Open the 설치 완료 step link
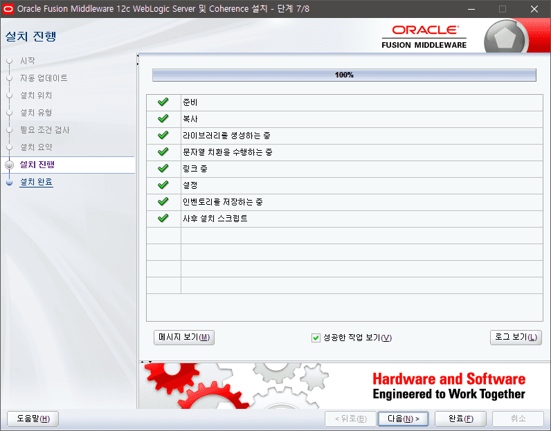 tap(36, 182)
